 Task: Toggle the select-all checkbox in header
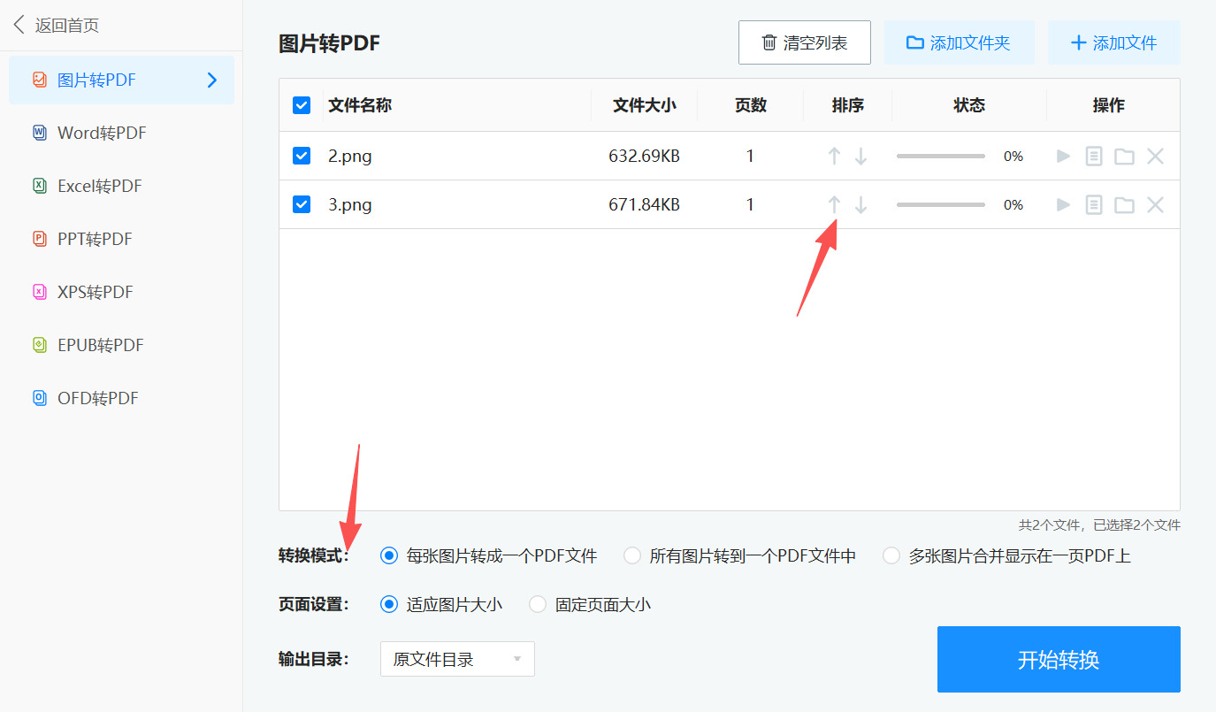coord(302,104)
